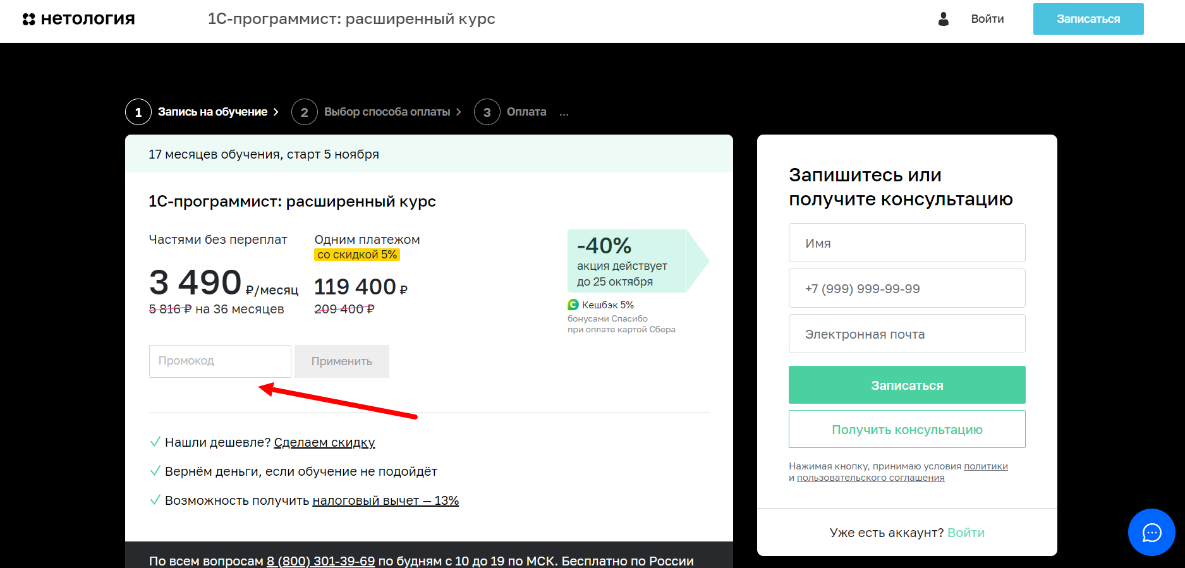Click the Нетология logo
Viewport: 1185px width, 568px height.
pyautogui.click(x=78, y=18)
